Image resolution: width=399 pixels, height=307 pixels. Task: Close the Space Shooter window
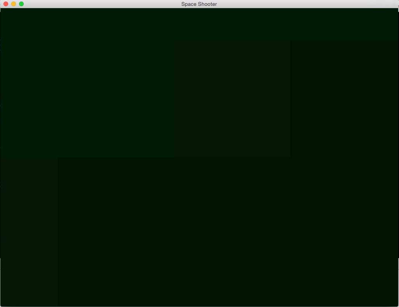(x=6, y=4)
